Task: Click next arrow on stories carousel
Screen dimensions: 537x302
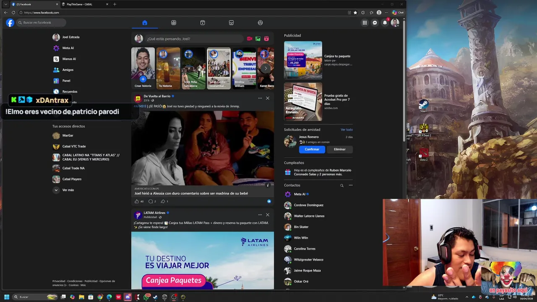Action: pos(266,68)
